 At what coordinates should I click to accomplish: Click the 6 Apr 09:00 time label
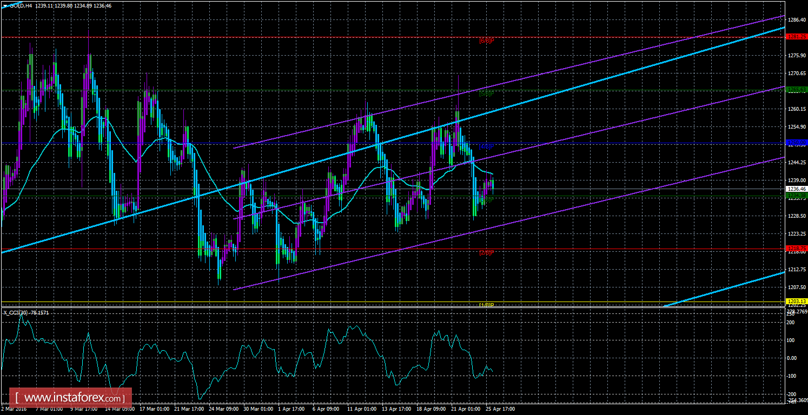tap(327, 410)
